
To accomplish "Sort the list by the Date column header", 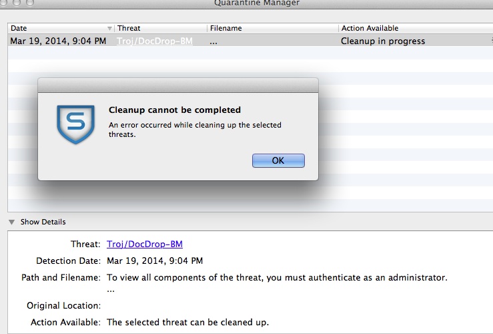I will [x=61, y=28].
